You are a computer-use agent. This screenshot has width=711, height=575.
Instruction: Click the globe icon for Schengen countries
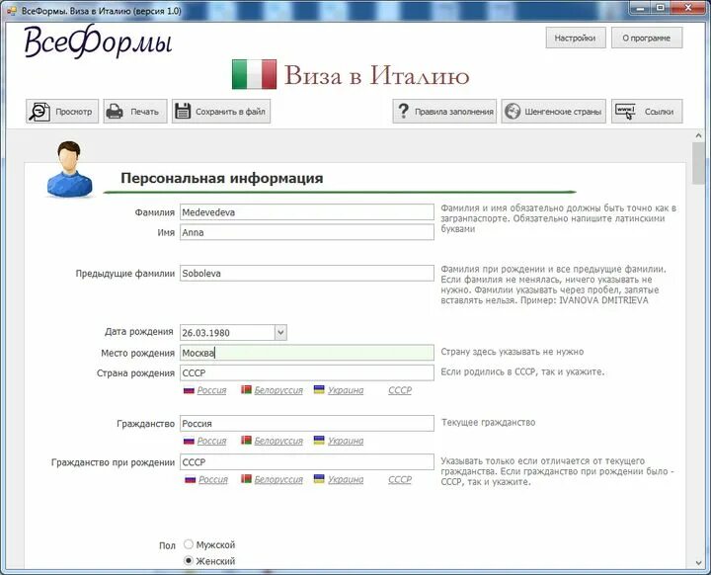(x=513, y=112)
